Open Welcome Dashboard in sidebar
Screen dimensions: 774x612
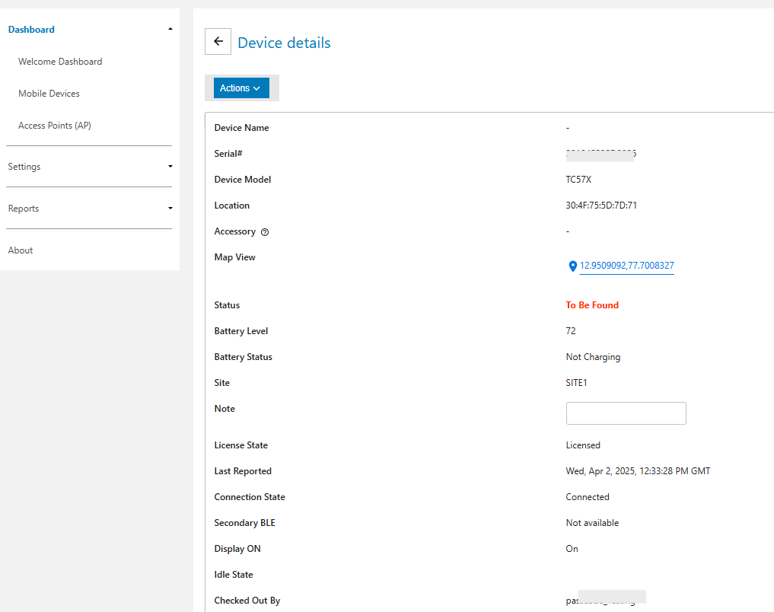[60, 62]
